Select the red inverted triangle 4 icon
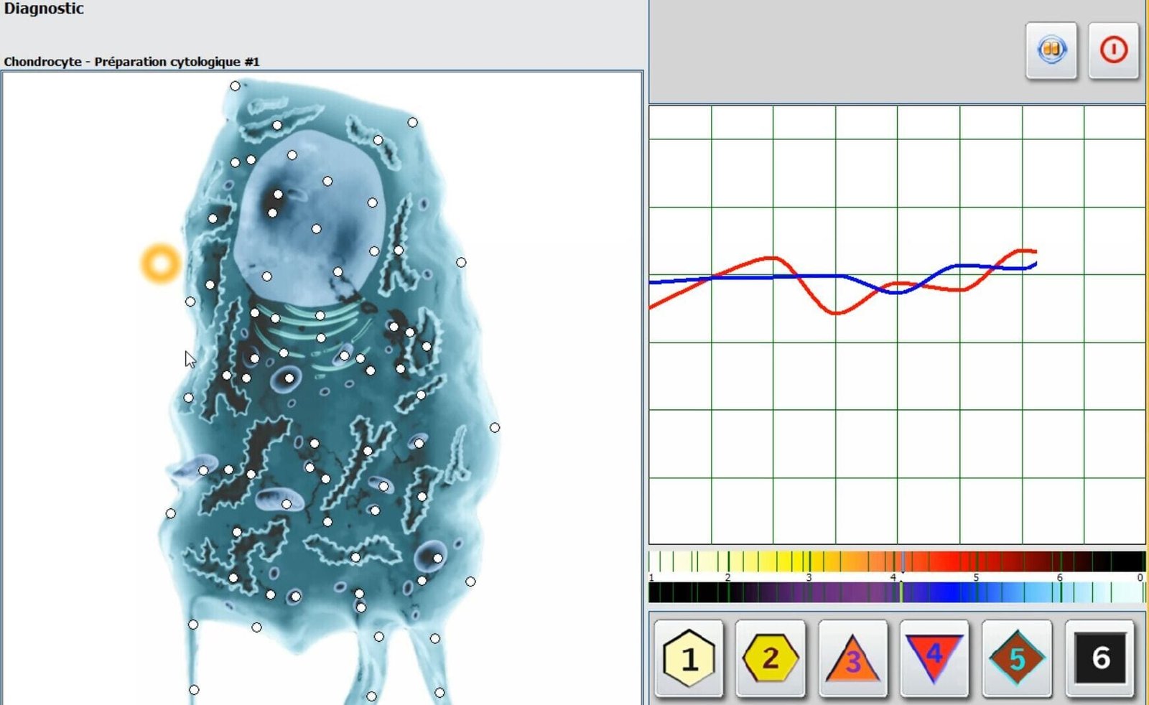This screenshot has height=705, width=1149. 934,658
